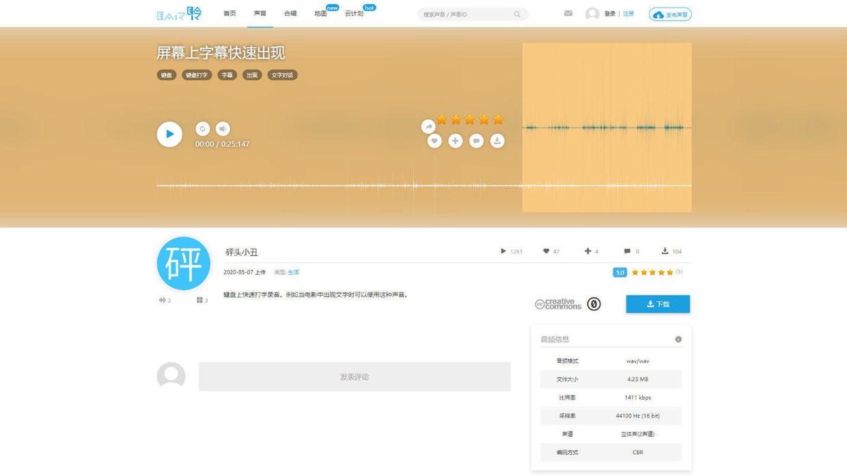Screen dimensions: 847x476
Task: Play the sound with the round play button
Action: [x=169, y=134]
